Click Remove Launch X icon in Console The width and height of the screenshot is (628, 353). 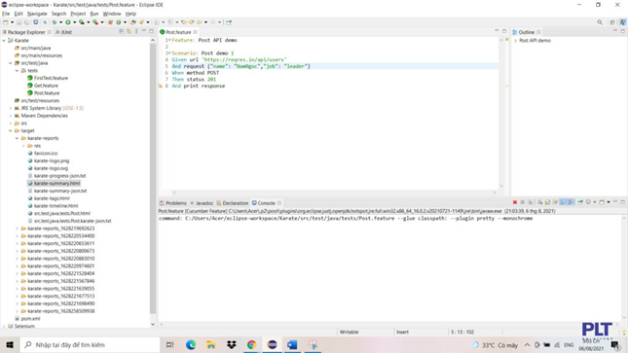pyautogui.click(x=523, y=202)
